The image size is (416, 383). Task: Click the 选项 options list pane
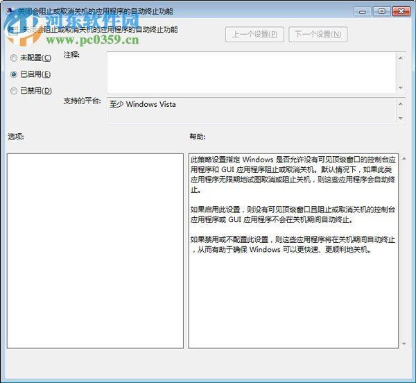click(95, 250)
